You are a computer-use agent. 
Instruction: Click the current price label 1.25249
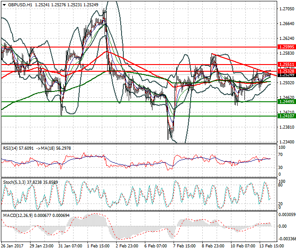pos(287,75)
